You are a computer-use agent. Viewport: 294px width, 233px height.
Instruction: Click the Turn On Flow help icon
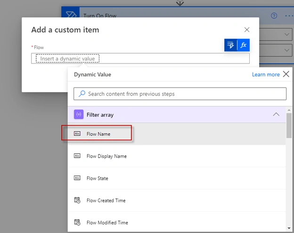[x=274, y=16]
